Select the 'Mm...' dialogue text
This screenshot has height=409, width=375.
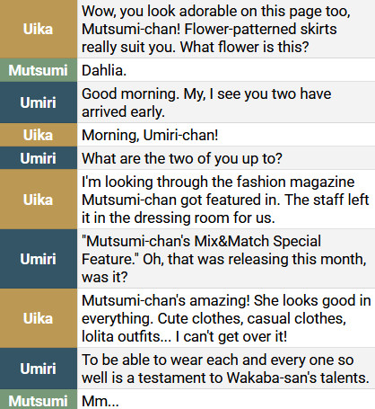tap(100, 401)
